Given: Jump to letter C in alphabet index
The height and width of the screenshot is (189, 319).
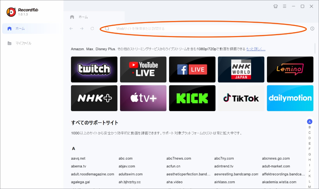Looking at the screenshot, I should (310, 133).
